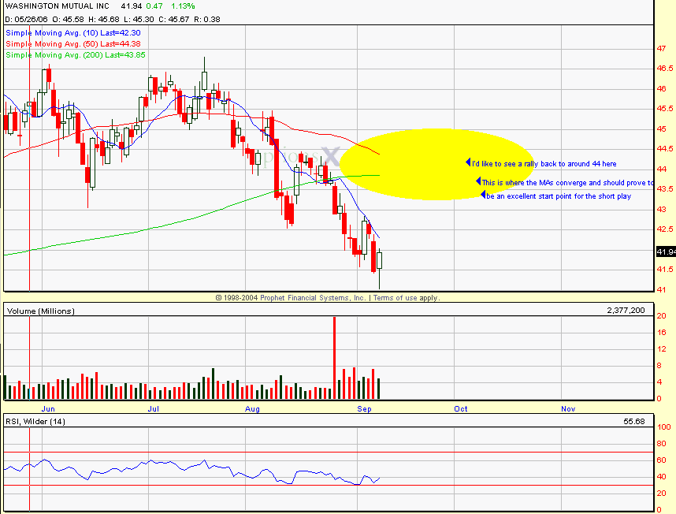
Task: Click the 20 label on volume axis
Action: click(661, 316)
